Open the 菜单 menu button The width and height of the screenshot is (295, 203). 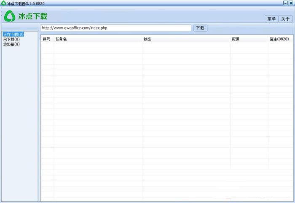(x=271, y=19)
